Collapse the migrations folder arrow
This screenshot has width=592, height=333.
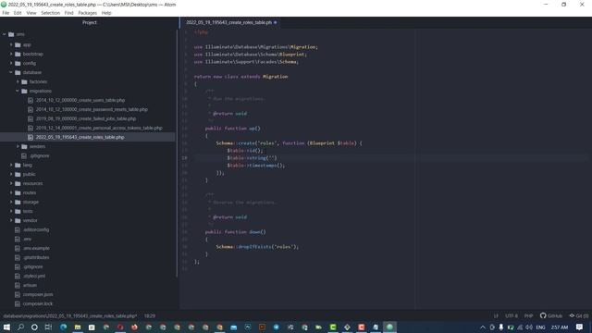(18, 91)
